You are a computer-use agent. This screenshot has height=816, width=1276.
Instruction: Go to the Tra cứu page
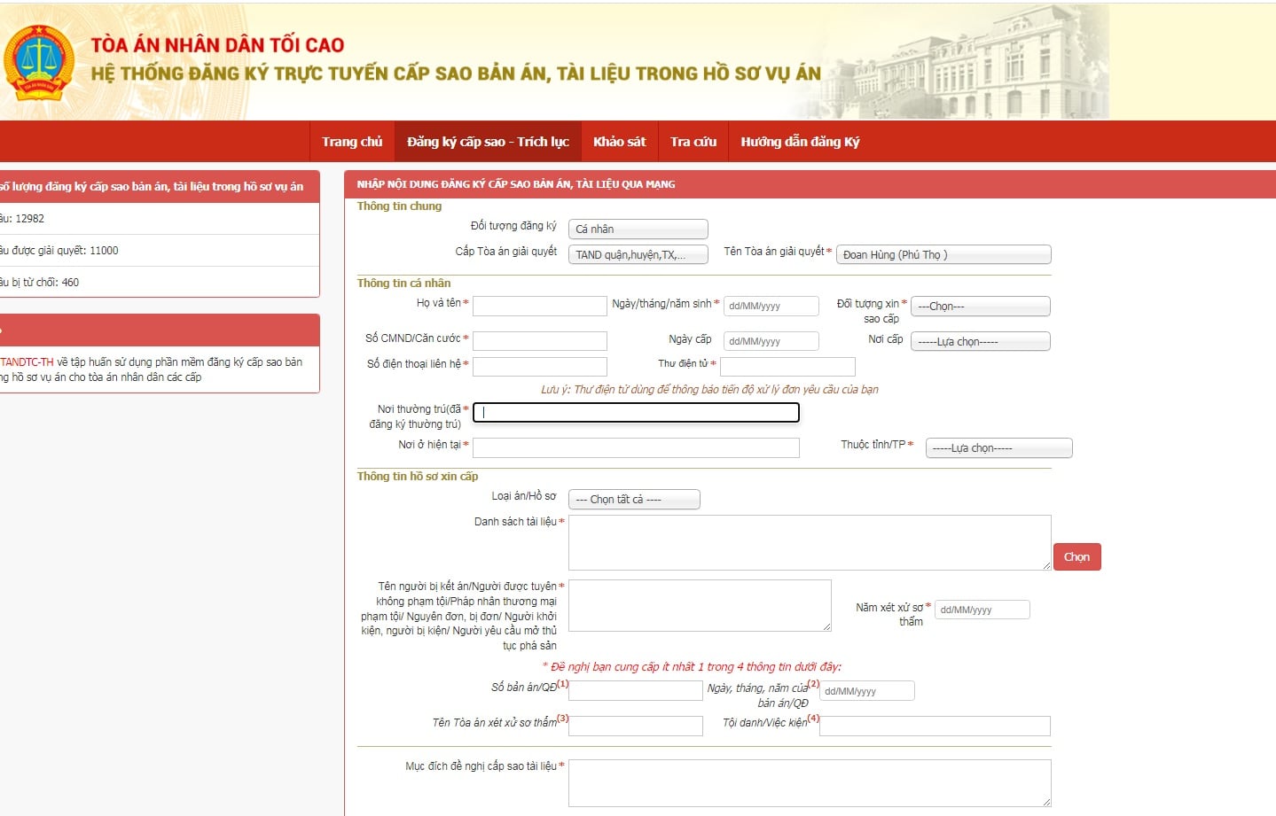[693, 142]
